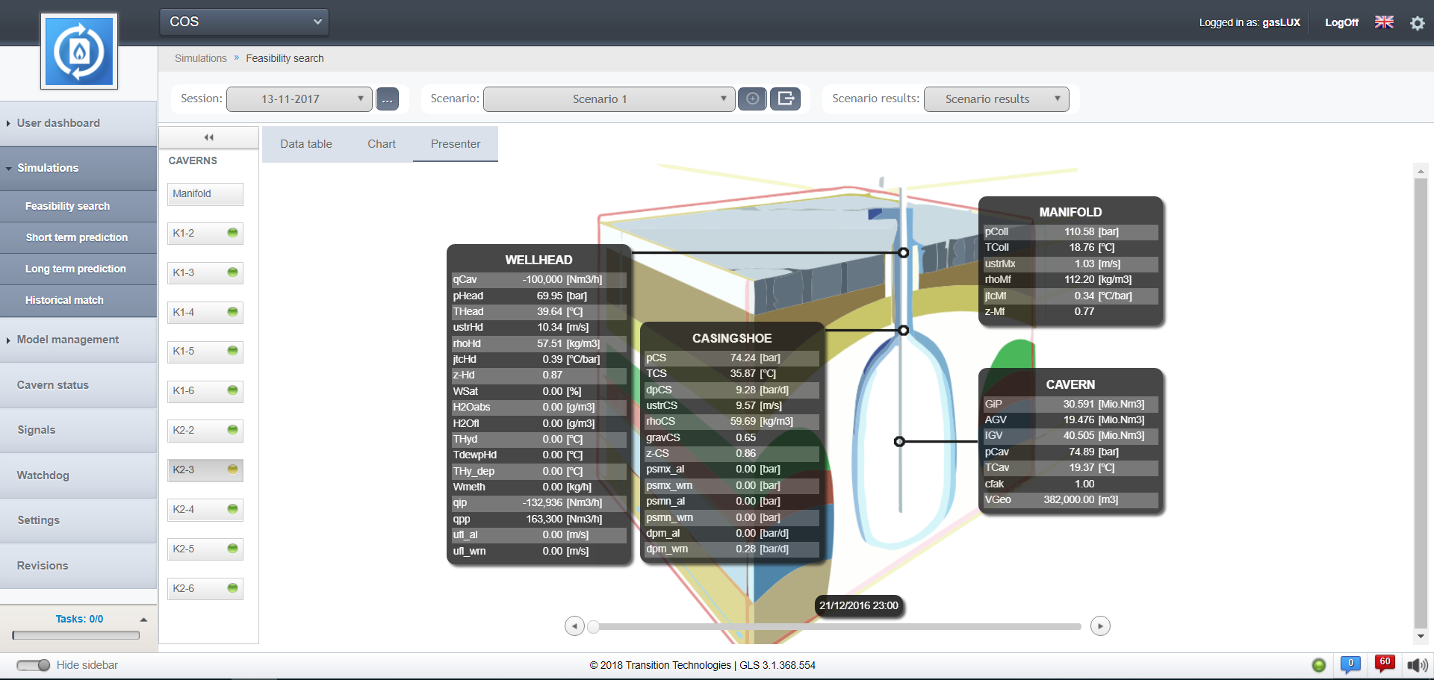The height and width of the screenshot is (680, 1434).
Task: Open the Session 13-11-2017 dropdown
Action: coord(299,99)
